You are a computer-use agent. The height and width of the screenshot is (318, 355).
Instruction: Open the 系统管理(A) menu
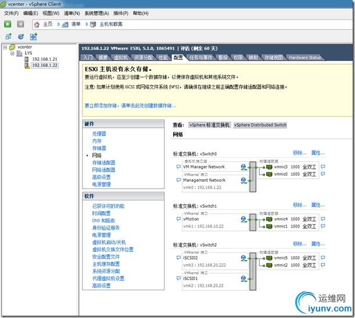coord(96,13)
